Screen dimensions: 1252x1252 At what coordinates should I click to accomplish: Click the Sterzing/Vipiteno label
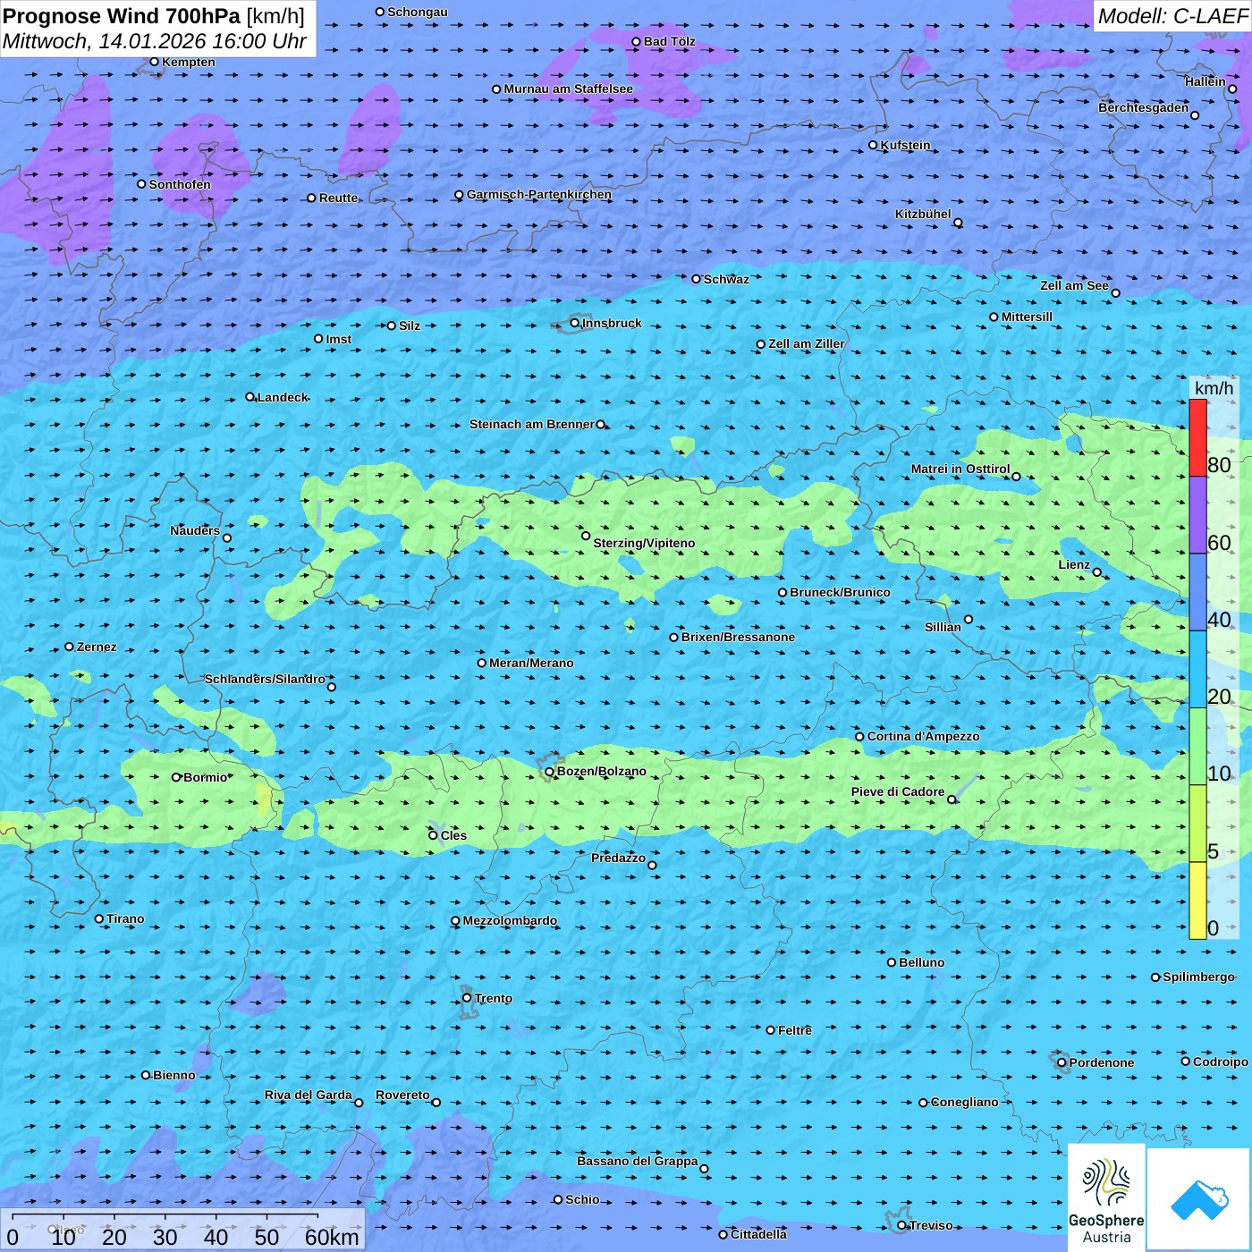pyautogui.click(x=644, y=543)
